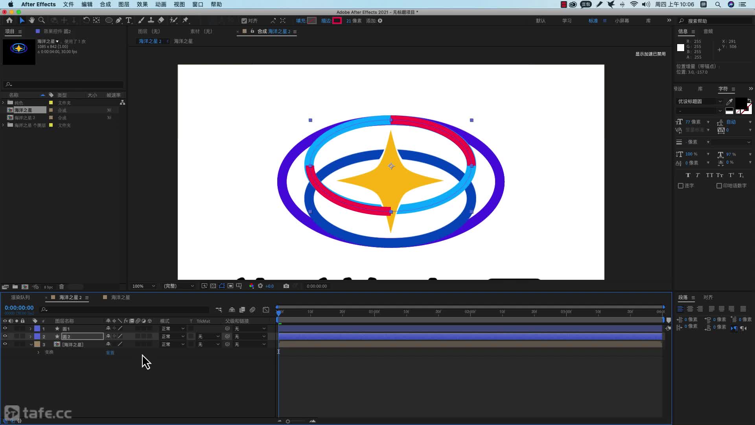Click the red stroke color swatch
The image size is (755, 425).
pos(337,20)
